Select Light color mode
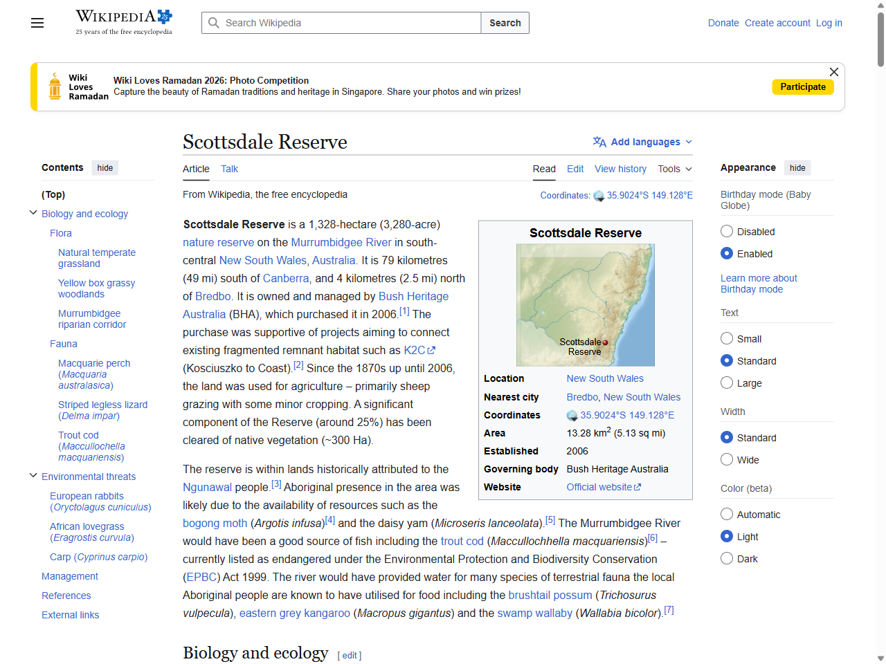 point(727,537)
